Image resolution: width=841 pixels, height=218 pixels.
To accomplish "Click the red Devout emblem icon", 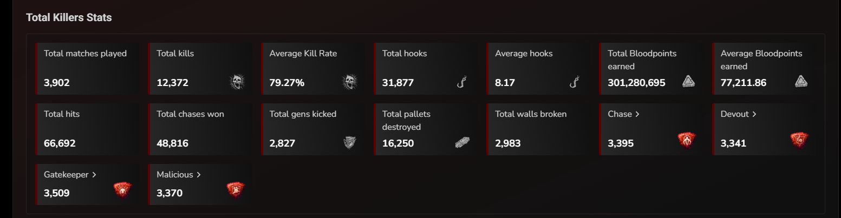I will (799, 141).
